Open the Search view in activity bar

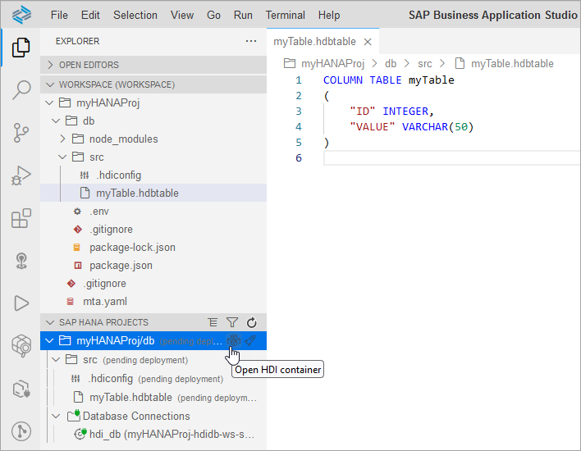tap(21, 90)
